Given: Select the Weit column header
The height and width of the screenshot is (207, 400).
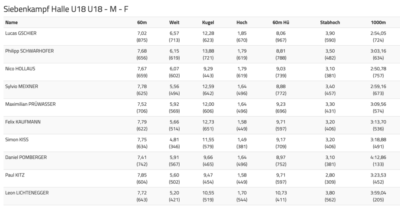Looking at the screenshot, I should point(174,22).
